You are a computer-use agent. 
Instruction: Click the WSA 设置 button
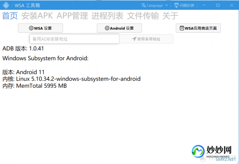(40, 28)
